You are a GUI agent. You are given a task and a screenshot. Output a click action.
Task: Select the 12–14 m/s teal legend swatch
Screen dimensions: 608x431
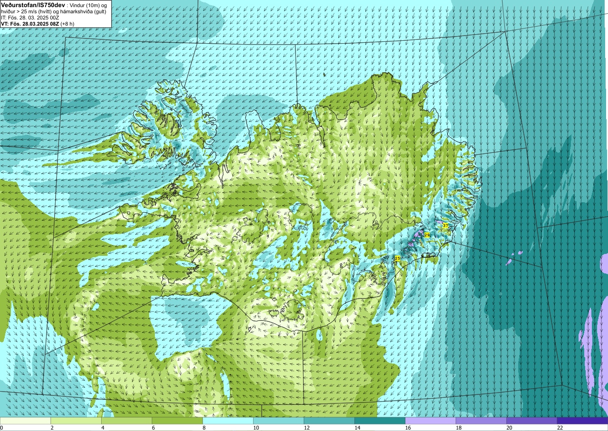(x=329, y=421)
